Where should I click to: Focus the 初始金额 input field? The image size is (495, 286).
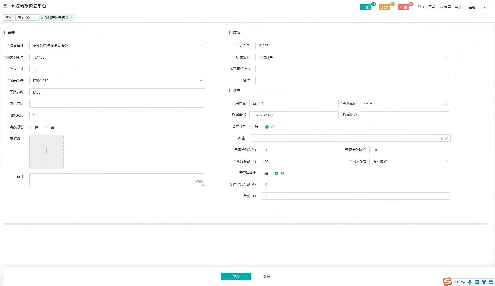point(299,161)
